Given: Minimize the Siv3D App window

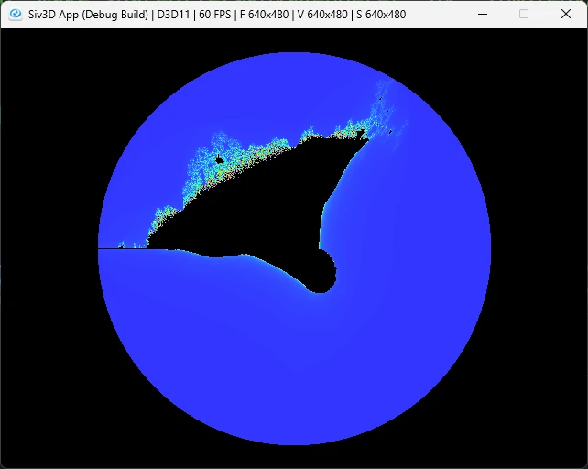Looking at the screenshot, I should 483,15.
